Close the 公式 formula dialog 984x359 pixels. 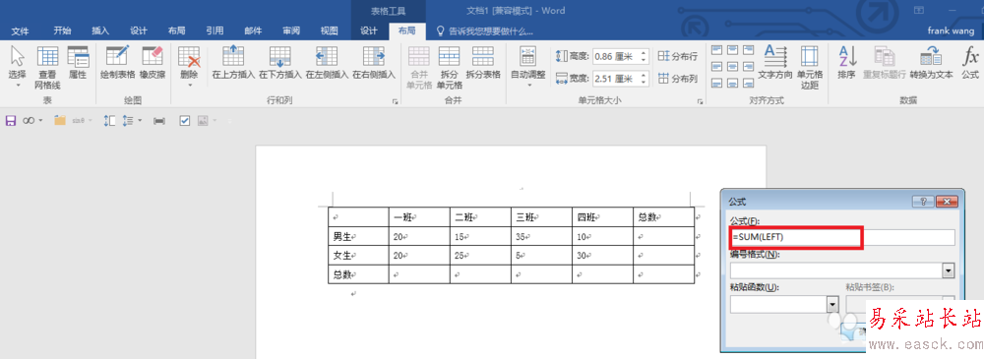[947, 202]
